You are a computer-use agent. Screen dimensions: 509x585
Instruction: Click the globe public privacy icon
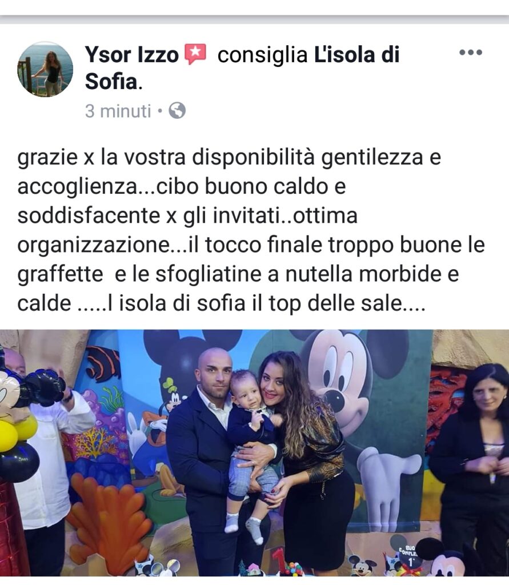click(177, 111)
